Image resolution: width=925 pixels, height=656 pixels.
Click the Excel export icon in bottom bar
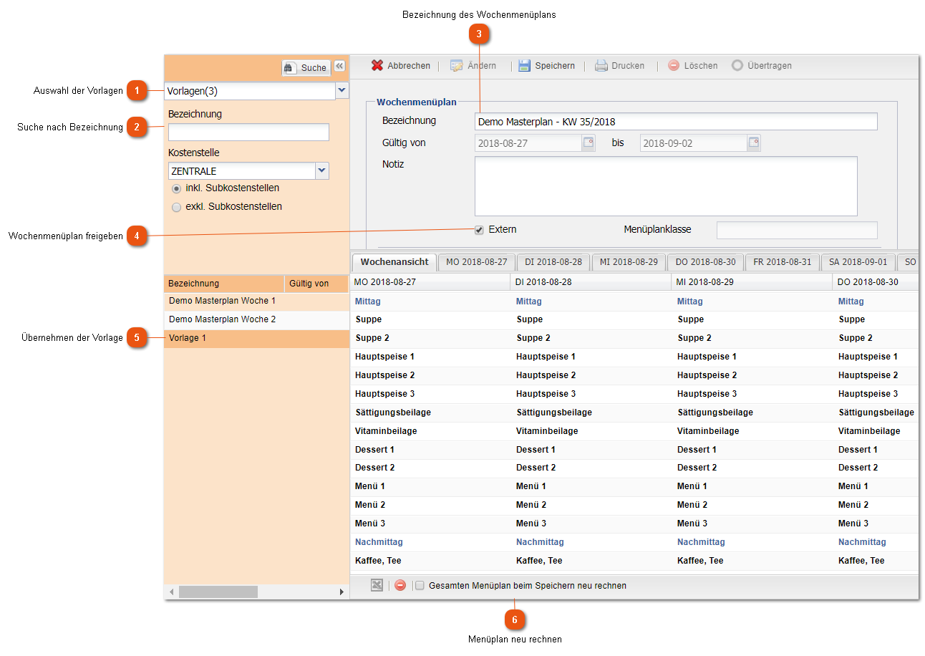coord(377,585)
